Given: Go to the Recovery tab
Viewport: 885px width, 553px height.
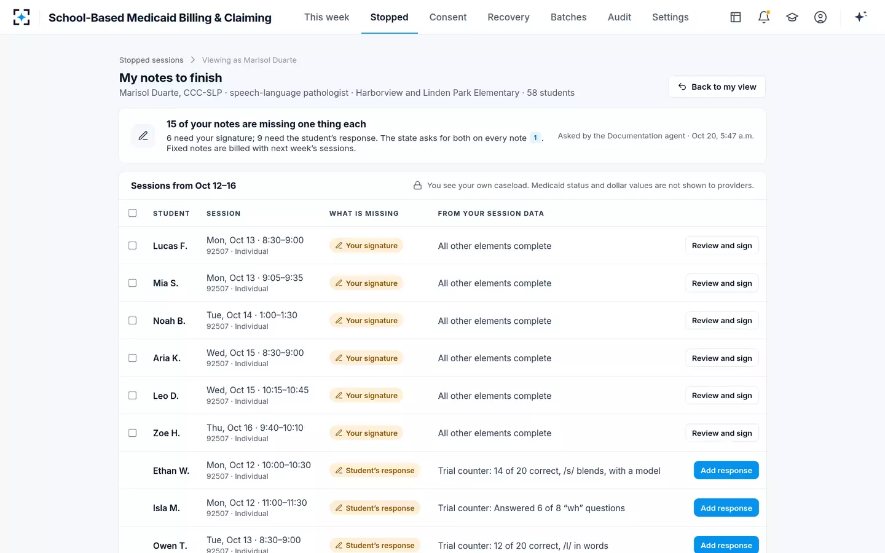Looking at the screenshot, I should click(x=508, y=17).
